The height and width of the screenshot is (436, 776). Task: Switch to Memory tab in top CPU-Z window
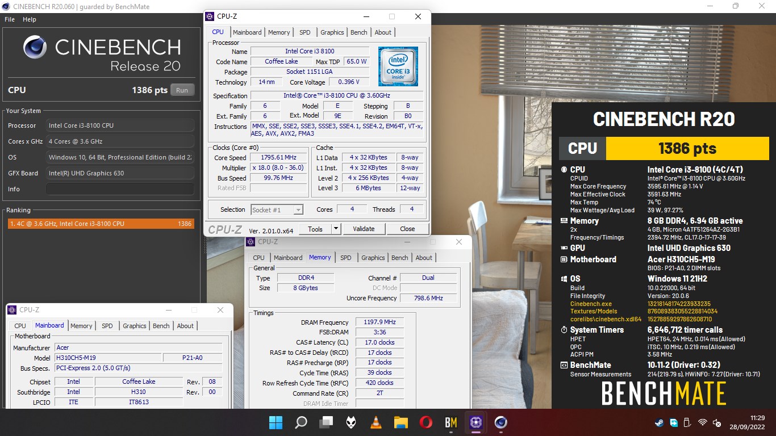279,32
